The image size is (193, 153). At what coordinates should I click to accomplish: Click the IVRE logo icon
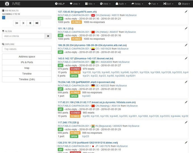[7, 4]
